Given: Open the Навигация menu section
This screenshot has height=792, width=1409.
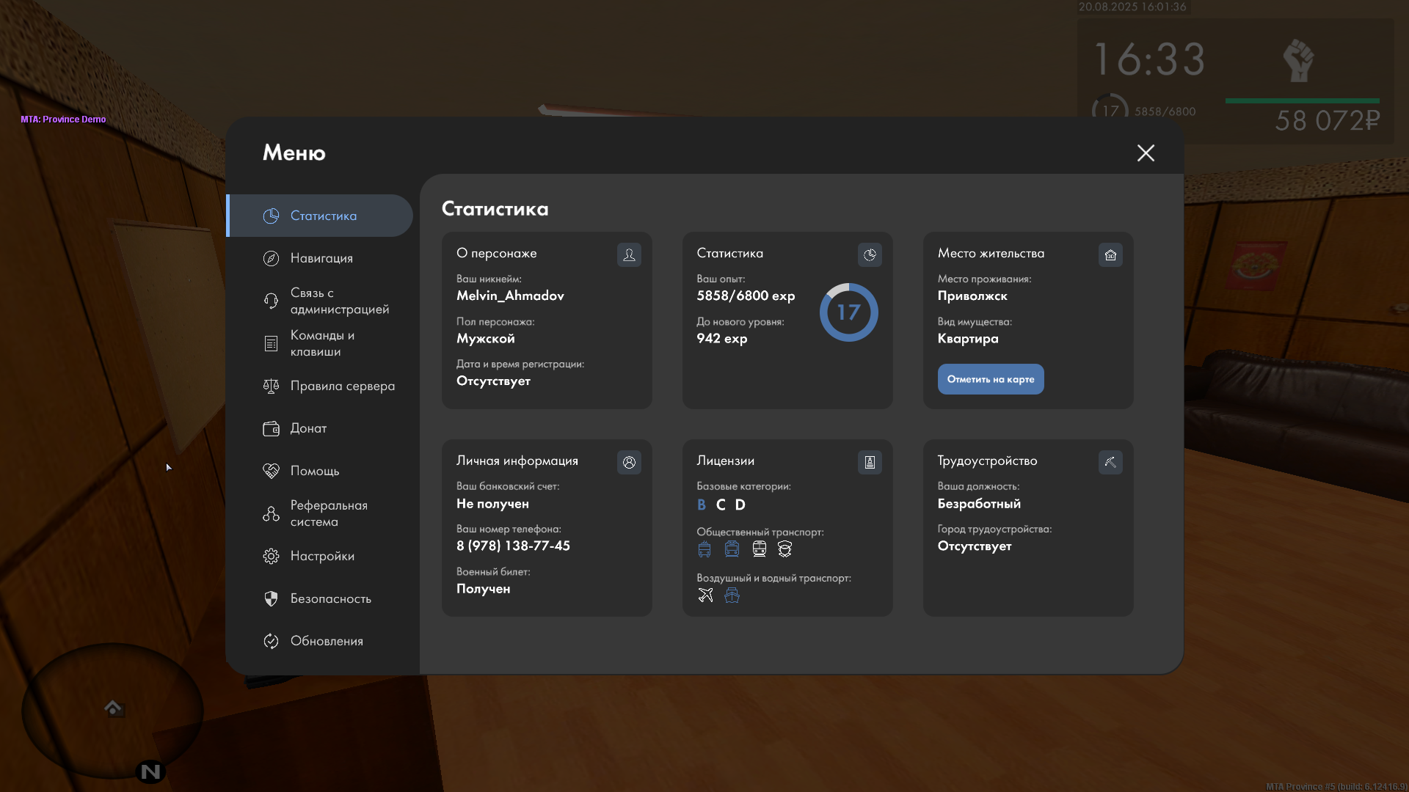Looking at the screenshot, I should point(320,258).
